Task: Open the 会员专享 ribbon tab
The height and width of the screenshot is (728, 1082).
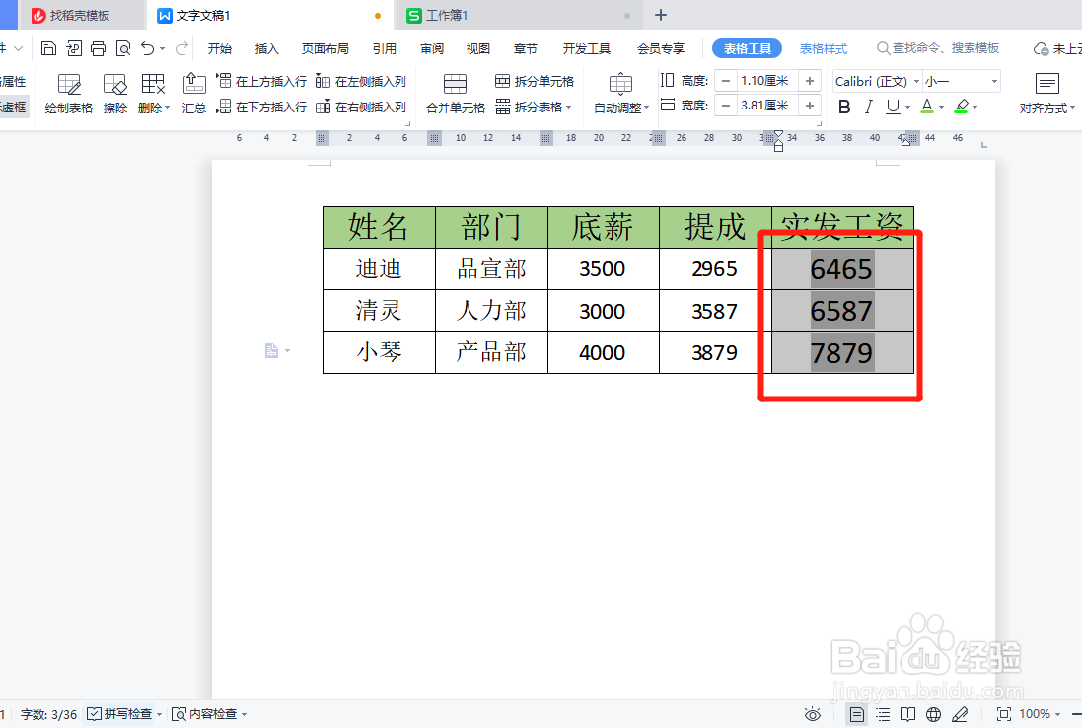Action: 661,49
